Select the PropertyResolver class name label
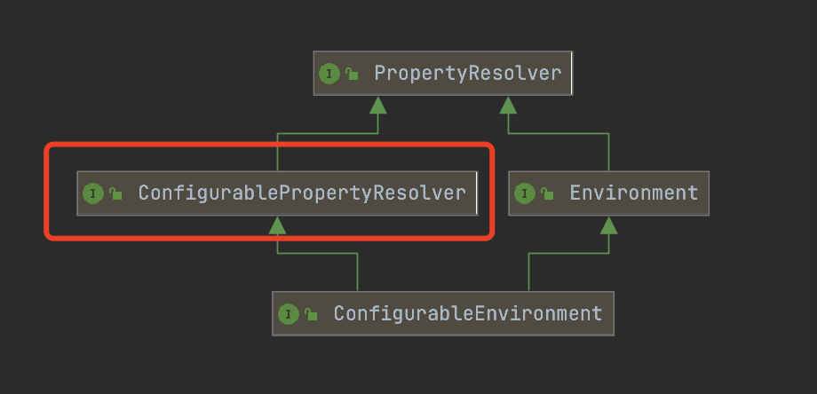817x394 pixels. tap(468, 74)
